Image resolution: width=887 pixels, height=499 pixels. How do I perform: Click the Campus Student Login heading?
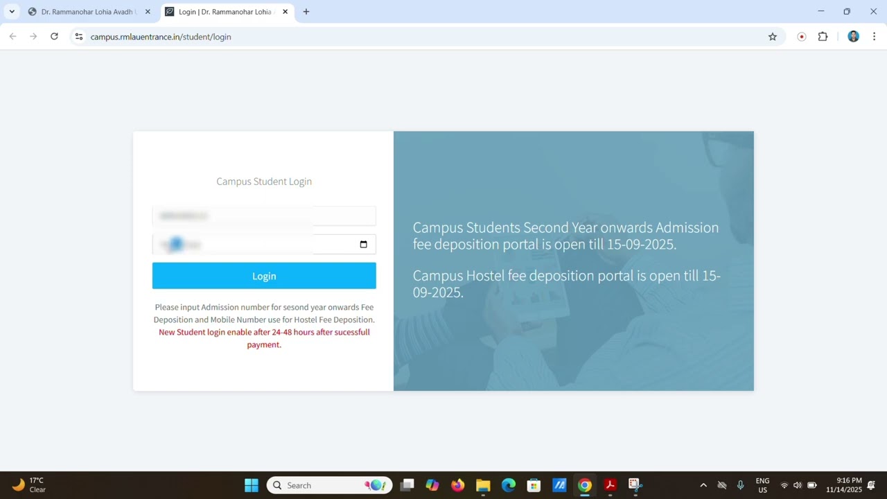[264, 182]
